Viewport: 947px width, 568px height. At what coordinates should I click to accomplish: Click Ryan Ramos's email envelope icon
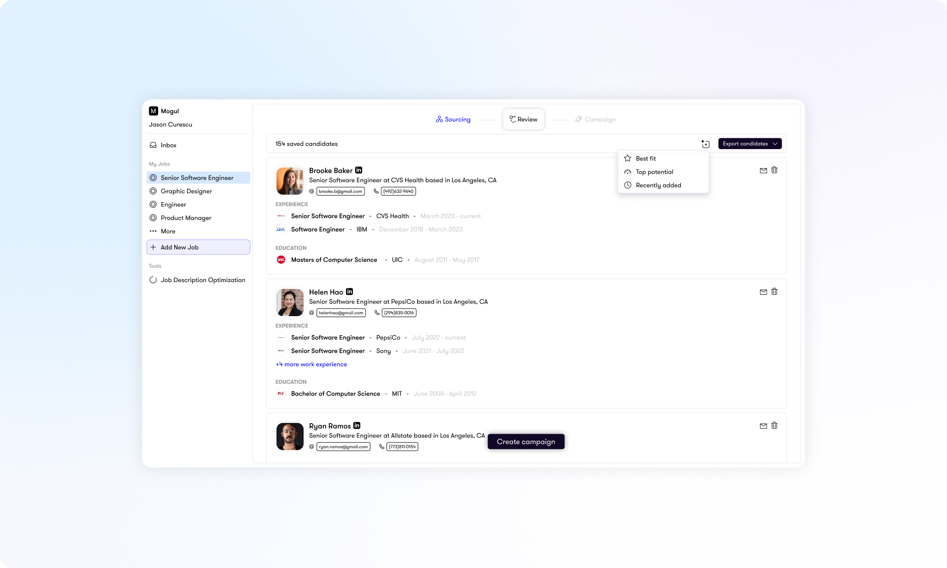coord(763,426)
